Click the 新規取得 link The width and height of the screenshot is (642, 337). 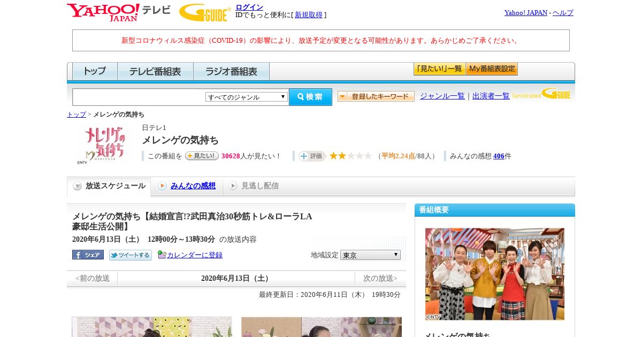tap(309, 15)
